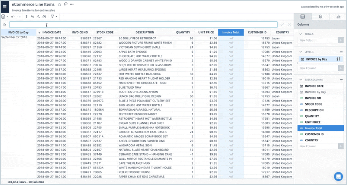Add a new total with plus button

click(340, 40)
